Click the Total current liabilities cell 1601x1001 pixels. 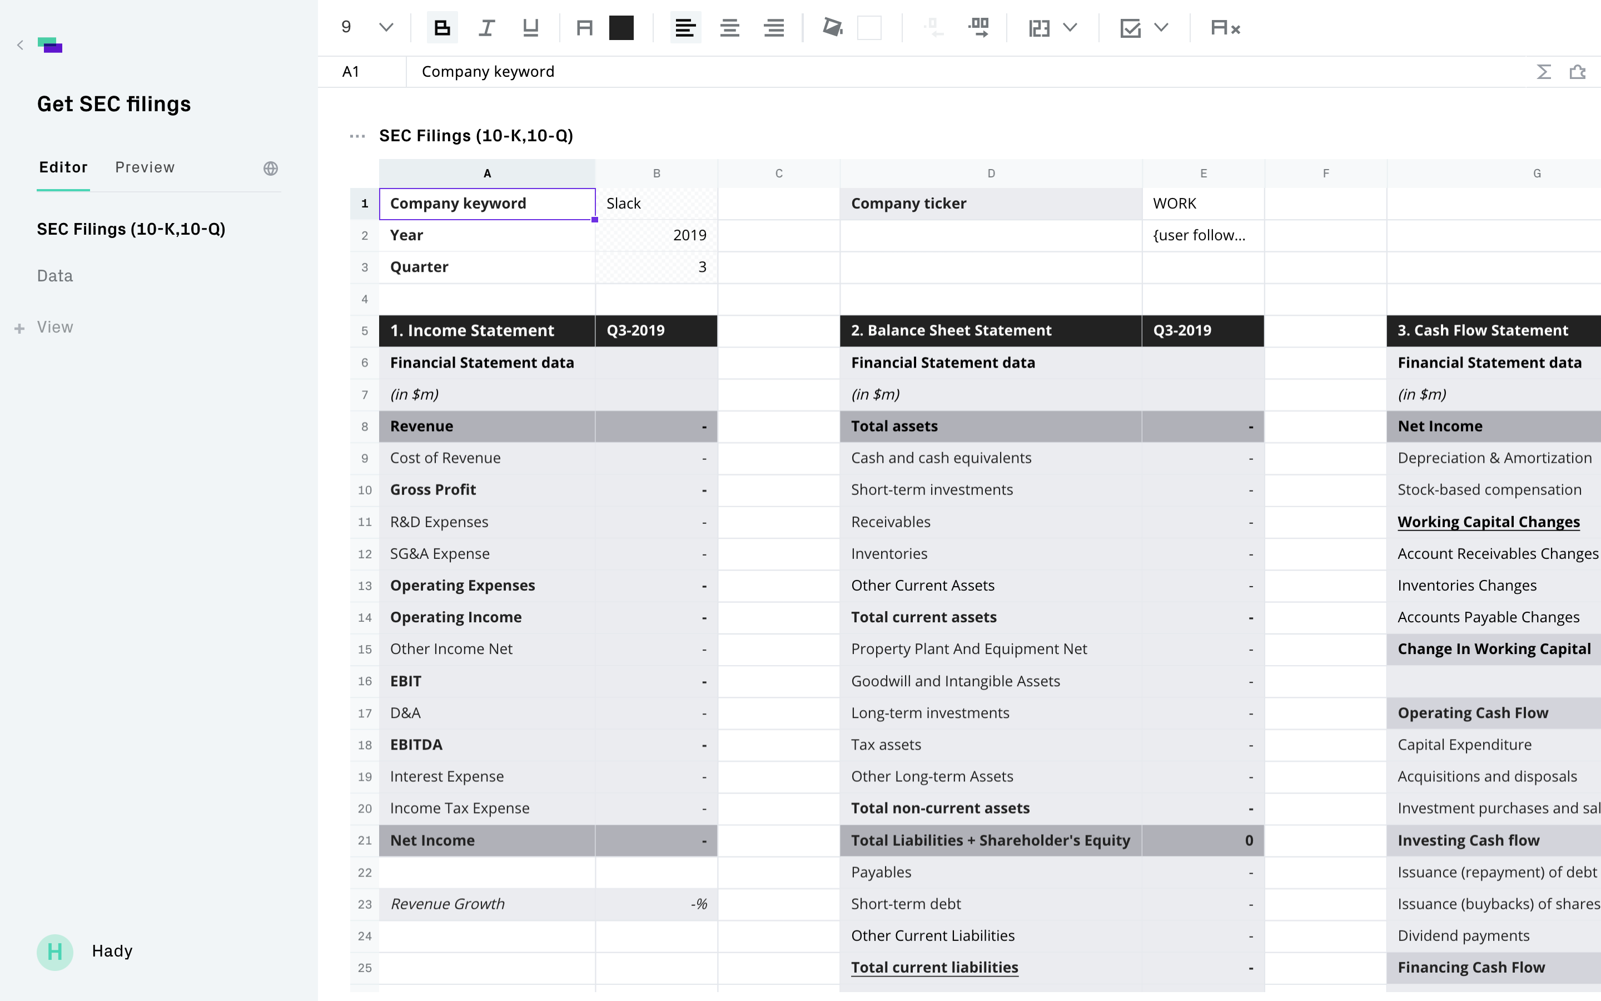[991, 968]
